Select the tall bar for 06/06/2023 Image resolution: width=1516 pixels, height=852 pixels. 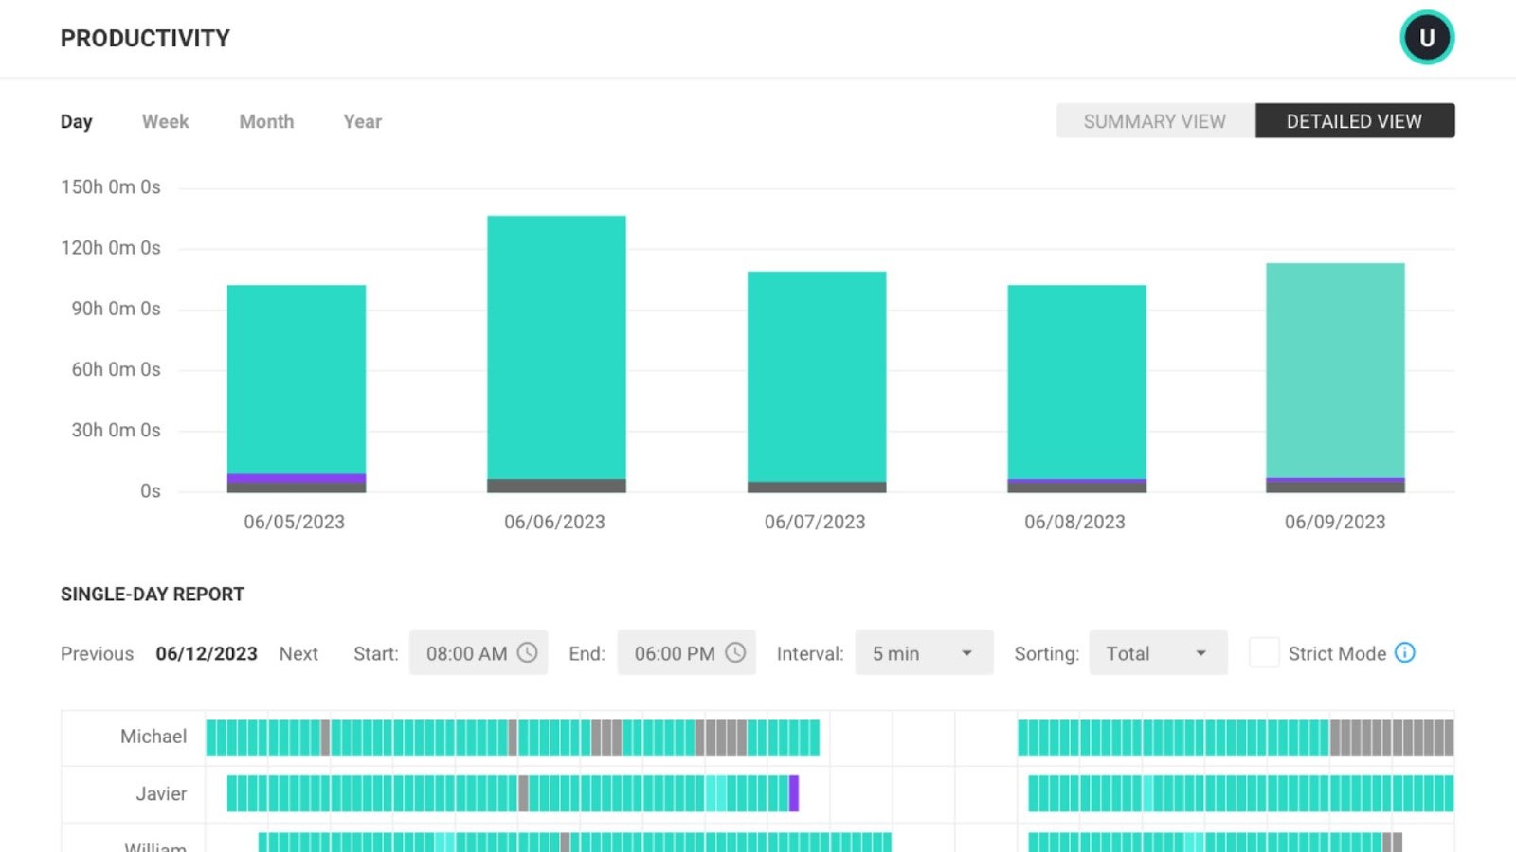click(x=555, y=350)
